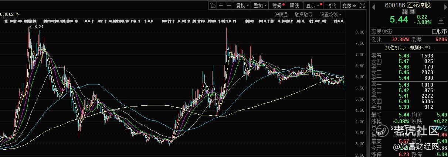Switch to 简约 simple mode
The image size is (448, 157).
(x=332, y=6)
